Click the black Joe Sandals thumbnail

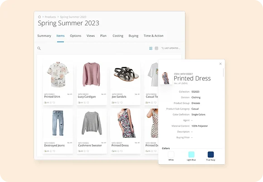pyautogui.click(x=127, y=74)
